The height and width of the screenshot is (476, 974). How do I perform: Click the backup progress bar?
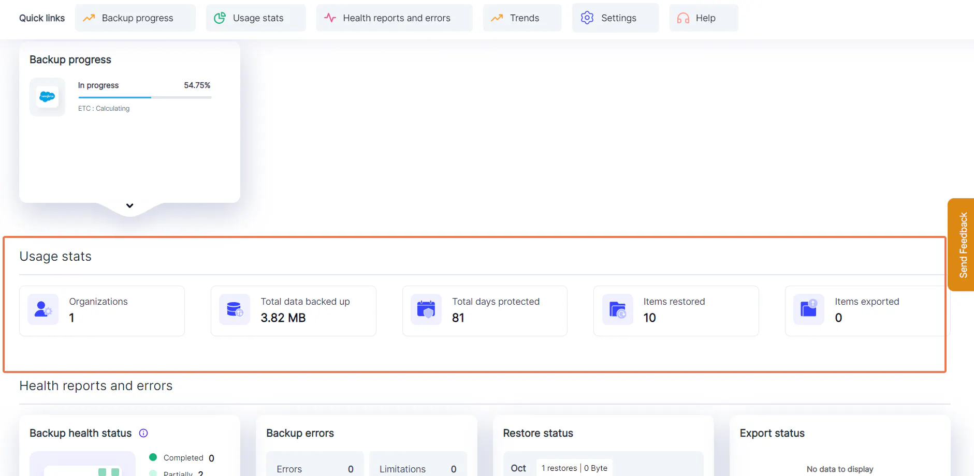(x=145, y=97)
